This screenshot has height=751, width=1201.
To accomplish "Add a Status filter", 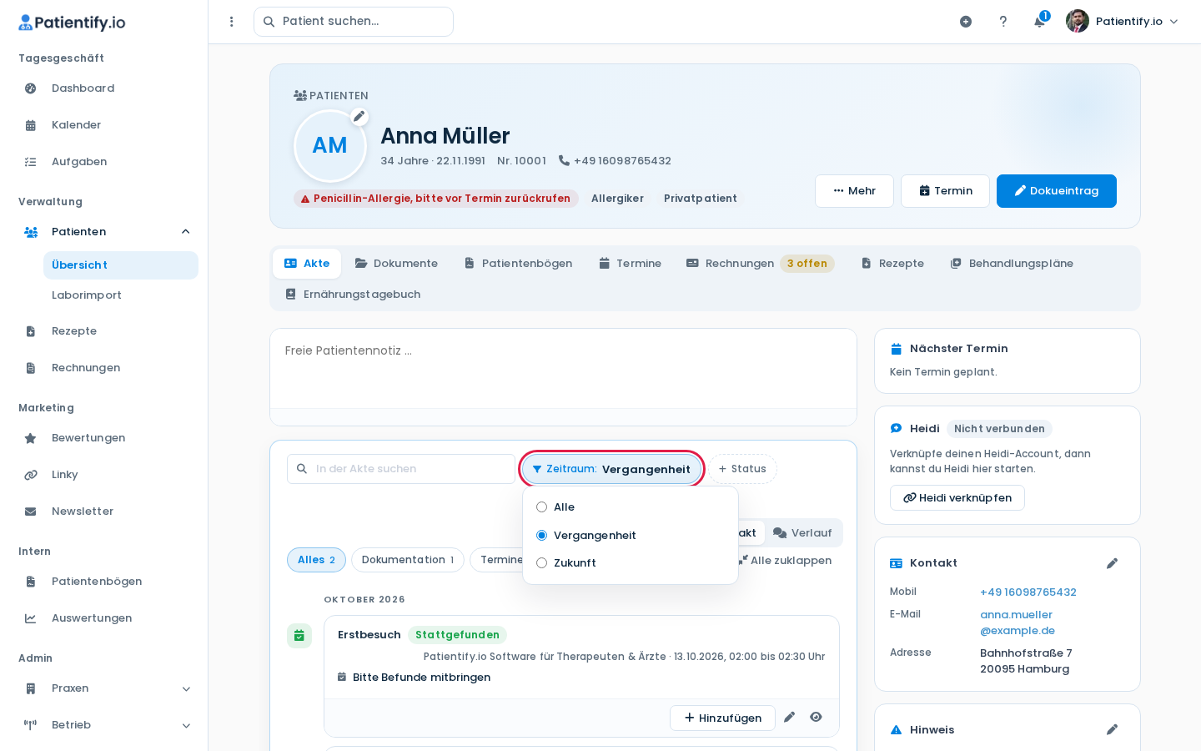I will (x=742, y=469).
